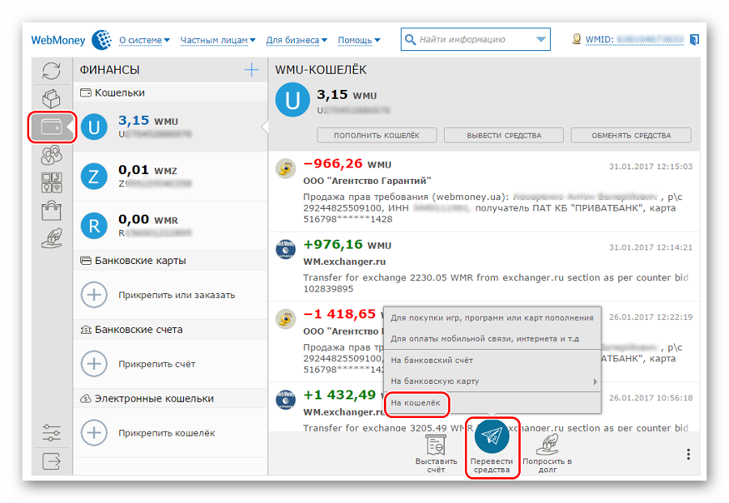Viewport: 729px width, 503px height.
Task: Click avatar of −966,26 WMU transaction
Action: click(x=285, y=168)
